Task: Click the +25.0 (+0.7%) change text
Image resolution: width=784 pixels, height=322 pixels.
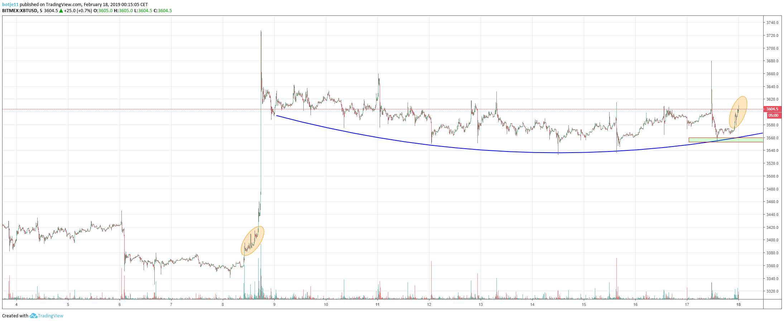Action: 78,11
